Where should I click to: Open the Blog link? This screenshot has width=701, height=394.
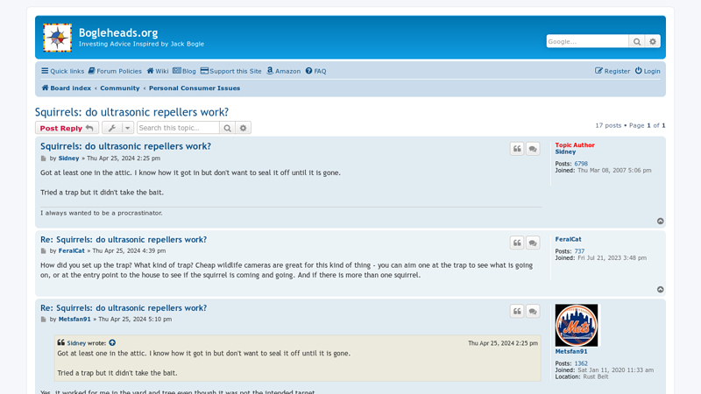pos(184,71)
